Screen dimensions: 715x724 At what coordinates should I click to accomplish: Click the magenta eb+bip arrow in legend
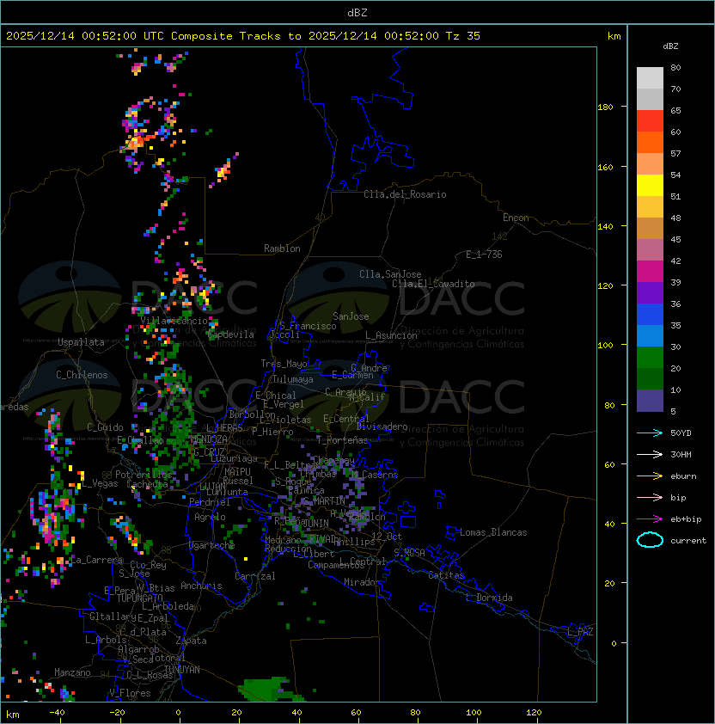[x=650, y=519]
